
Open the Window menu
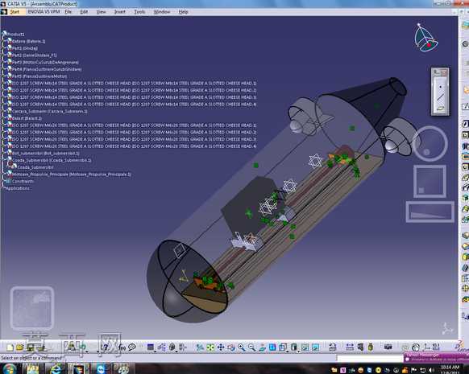pyautogui.click(x=161, y=11)
